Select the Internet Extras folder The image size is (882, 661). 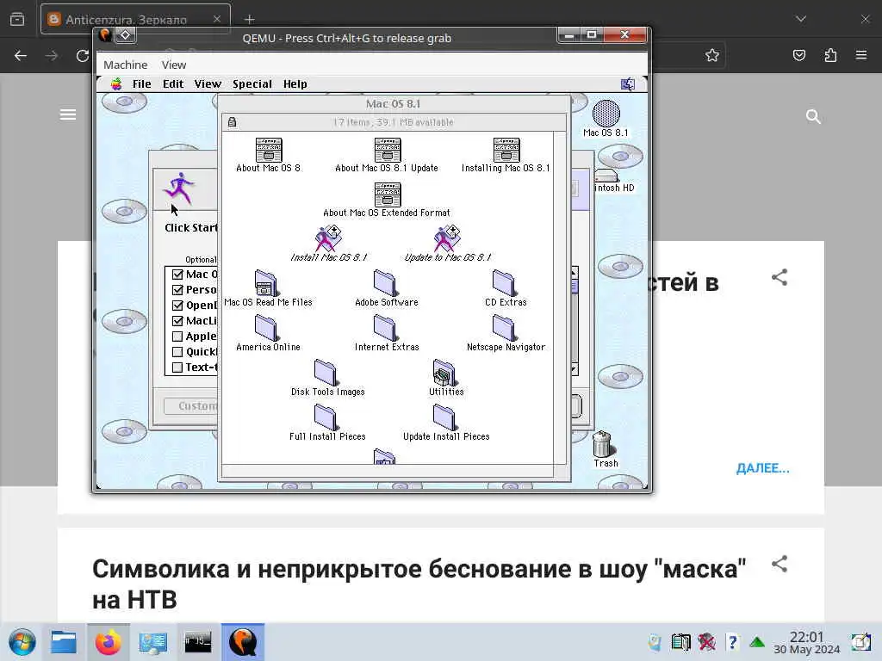[x=385, y=328]
